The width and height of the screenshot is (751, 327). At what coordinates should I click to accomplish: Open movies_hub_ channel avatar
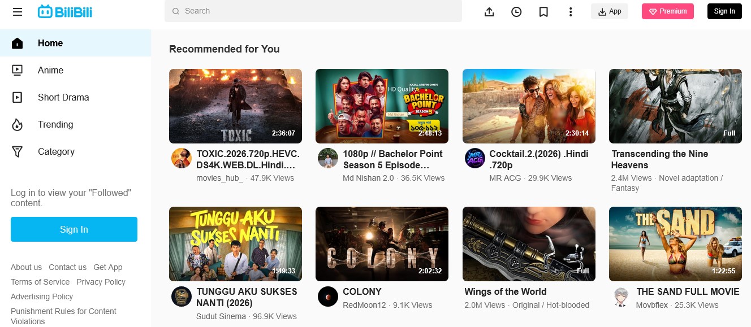point(182,158)
